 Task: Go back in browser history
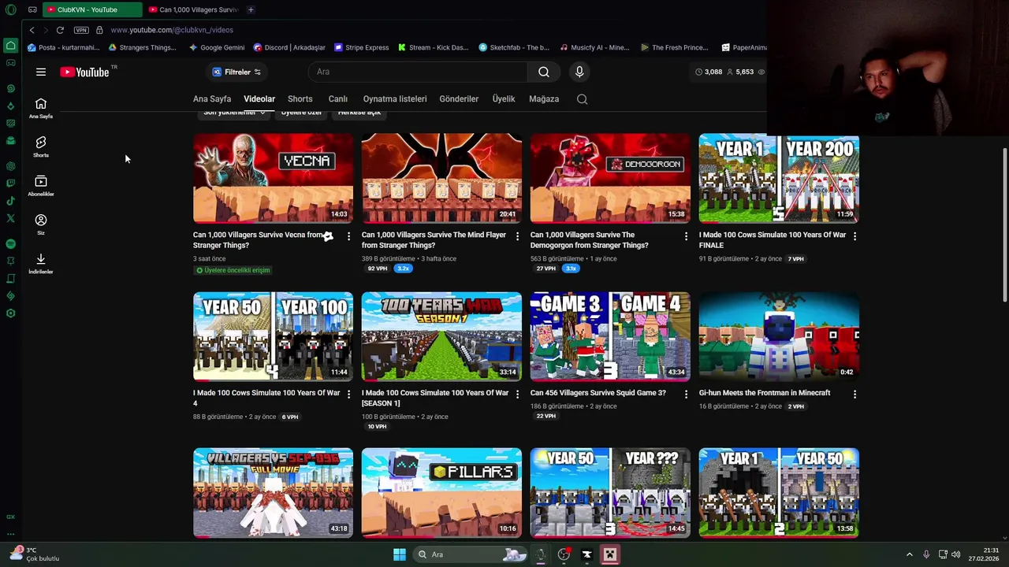[32, 30]
